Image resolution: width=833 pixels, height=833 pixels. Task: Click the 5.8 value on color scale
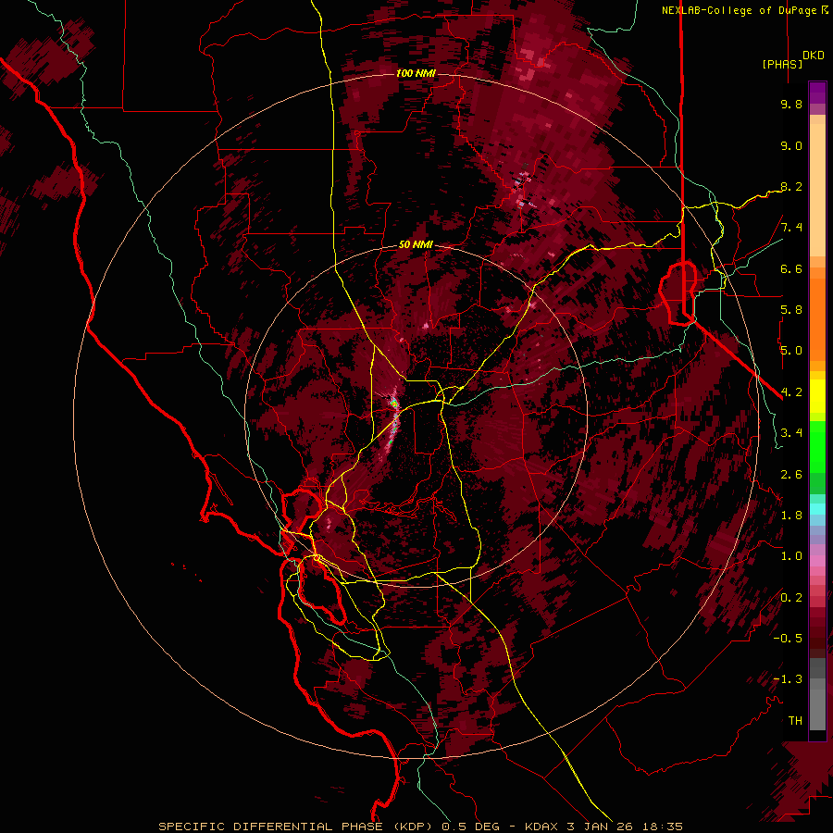[791, 310]
